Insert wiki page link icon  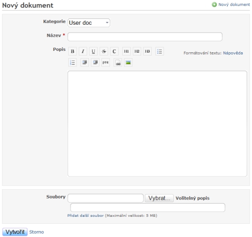(118, 62)
